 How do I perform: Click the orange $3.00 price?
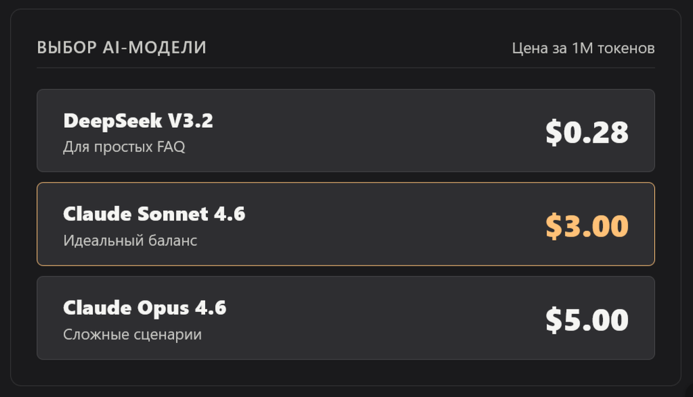coord(586,226)
